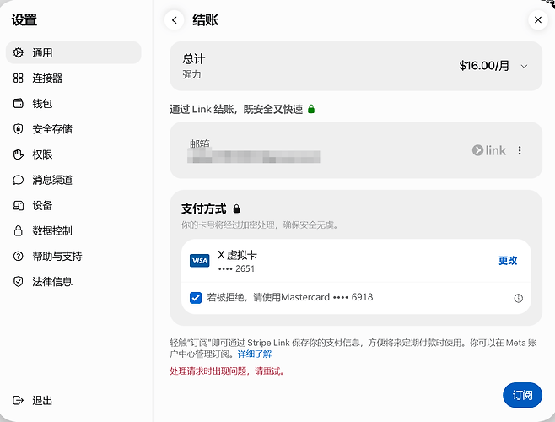555x422 pixels.
Task: Click the 安全存储 shield lock icon
Action: point(18,129)
